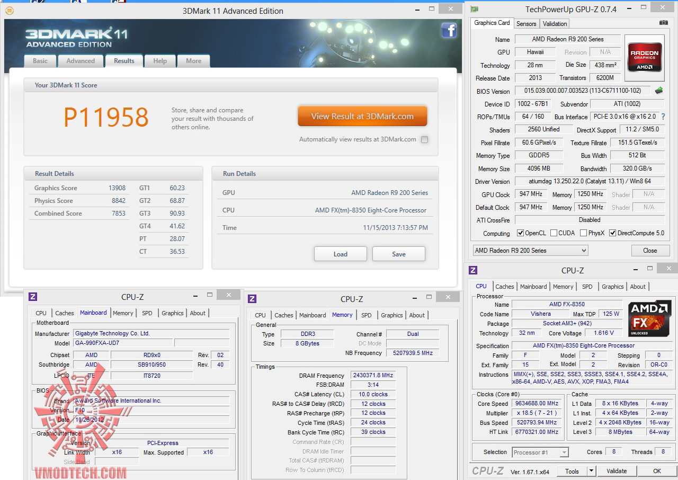Screen dimensions: 678x480
Task: Click the DRAM Frequency value in CPU-Z
Action: pyautogui.click(x=373, y=375)
